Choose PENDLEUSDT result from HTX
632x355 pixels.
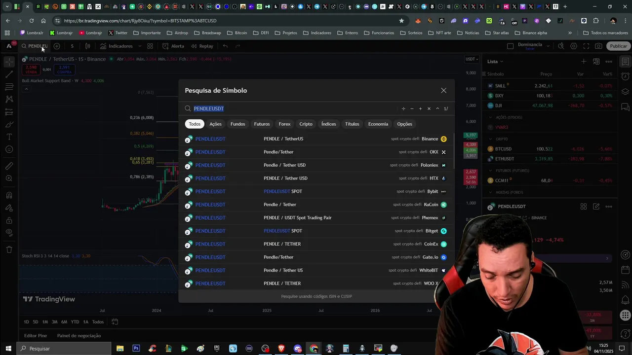tap(316, 178)
